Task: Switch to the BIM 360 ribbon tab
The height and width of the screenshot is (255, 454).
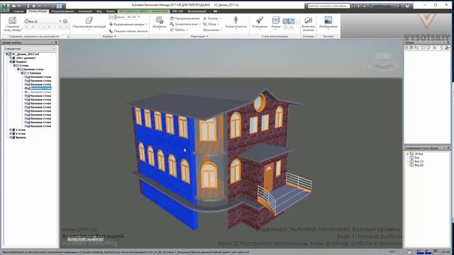Action: (178, 11)
